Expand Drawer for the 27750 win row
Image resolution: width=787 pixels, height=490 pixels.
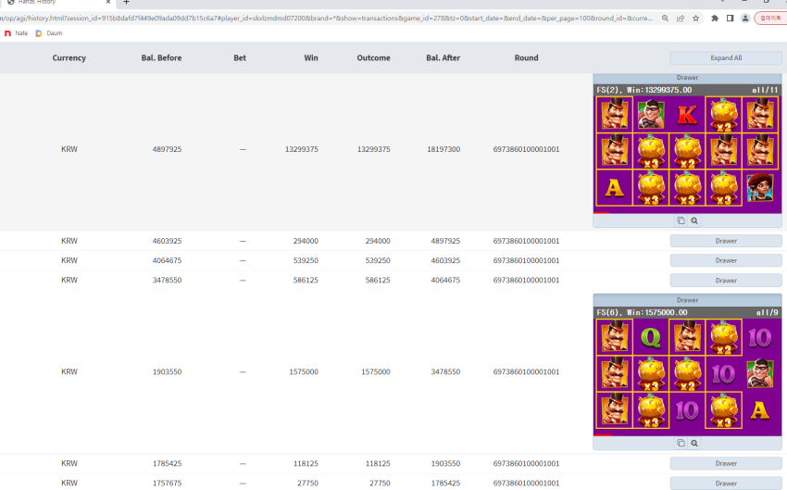[726, 483]
